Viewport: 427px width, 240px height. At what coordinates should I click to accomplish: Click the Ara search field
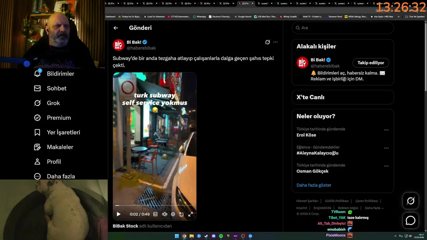pos(343,28)
